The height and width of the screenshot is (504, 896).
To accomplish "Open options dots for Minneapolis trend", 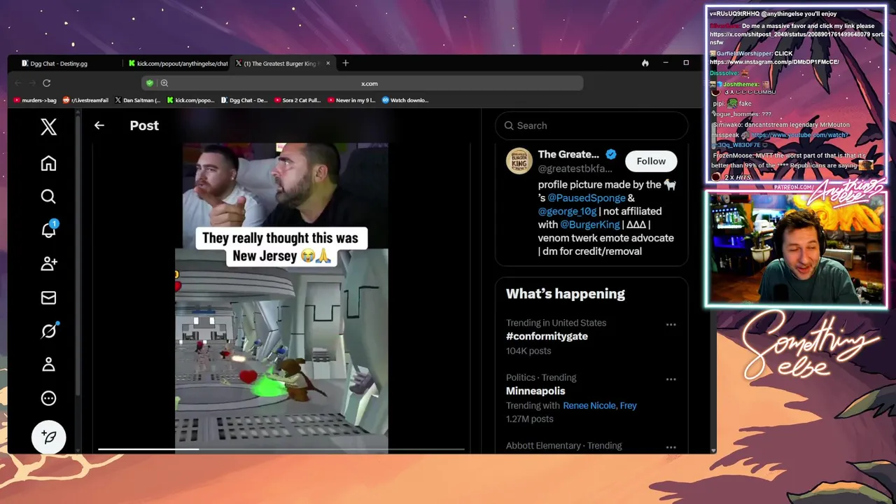I will [671, 379].
